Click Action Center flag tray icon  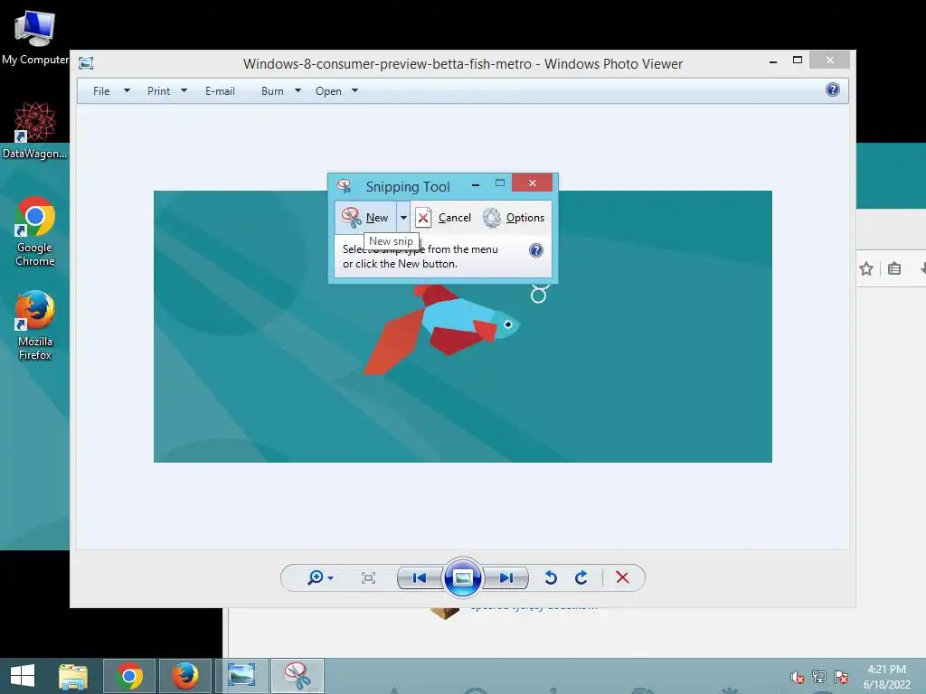coord(841,677)
